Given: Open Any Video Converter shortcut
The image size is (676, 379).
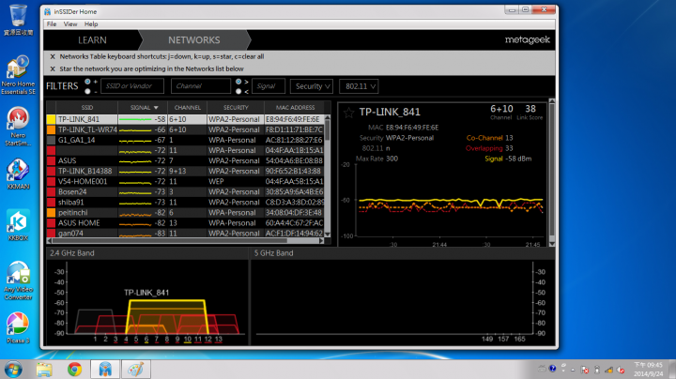Looking at the screenshot, I should (x=18, y=280).
